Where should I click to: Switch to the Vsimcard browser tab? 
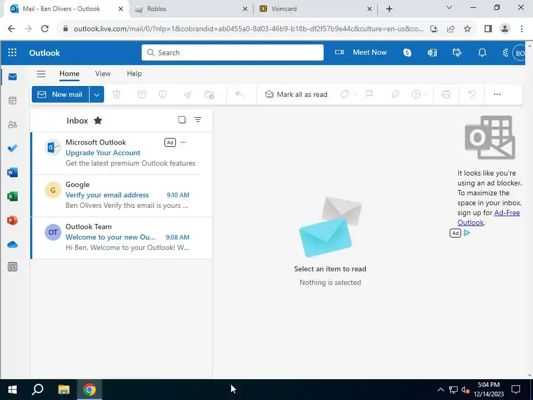[316, 9]
